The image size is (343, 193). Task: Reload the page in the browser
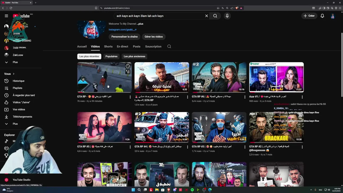[11, 8]
